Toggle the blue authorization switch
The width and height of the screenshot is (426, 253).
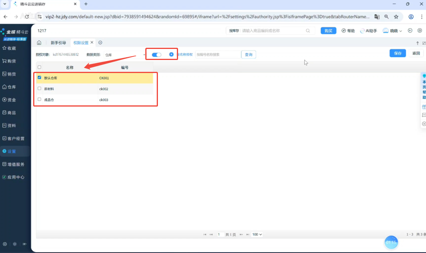pyautogui.click(x=156, y=54)
